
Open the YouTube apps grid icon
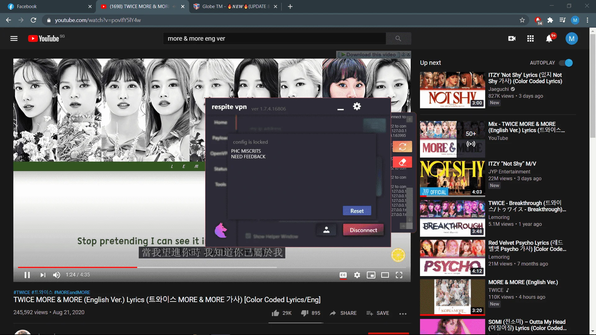(x=531, y=38)
